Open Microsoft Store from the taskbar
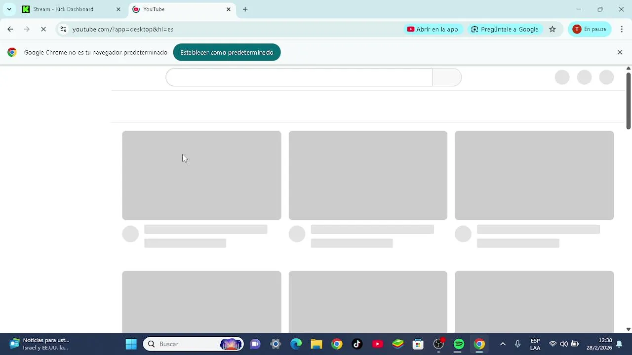The image size is (632, 355). tap(418, 344)
